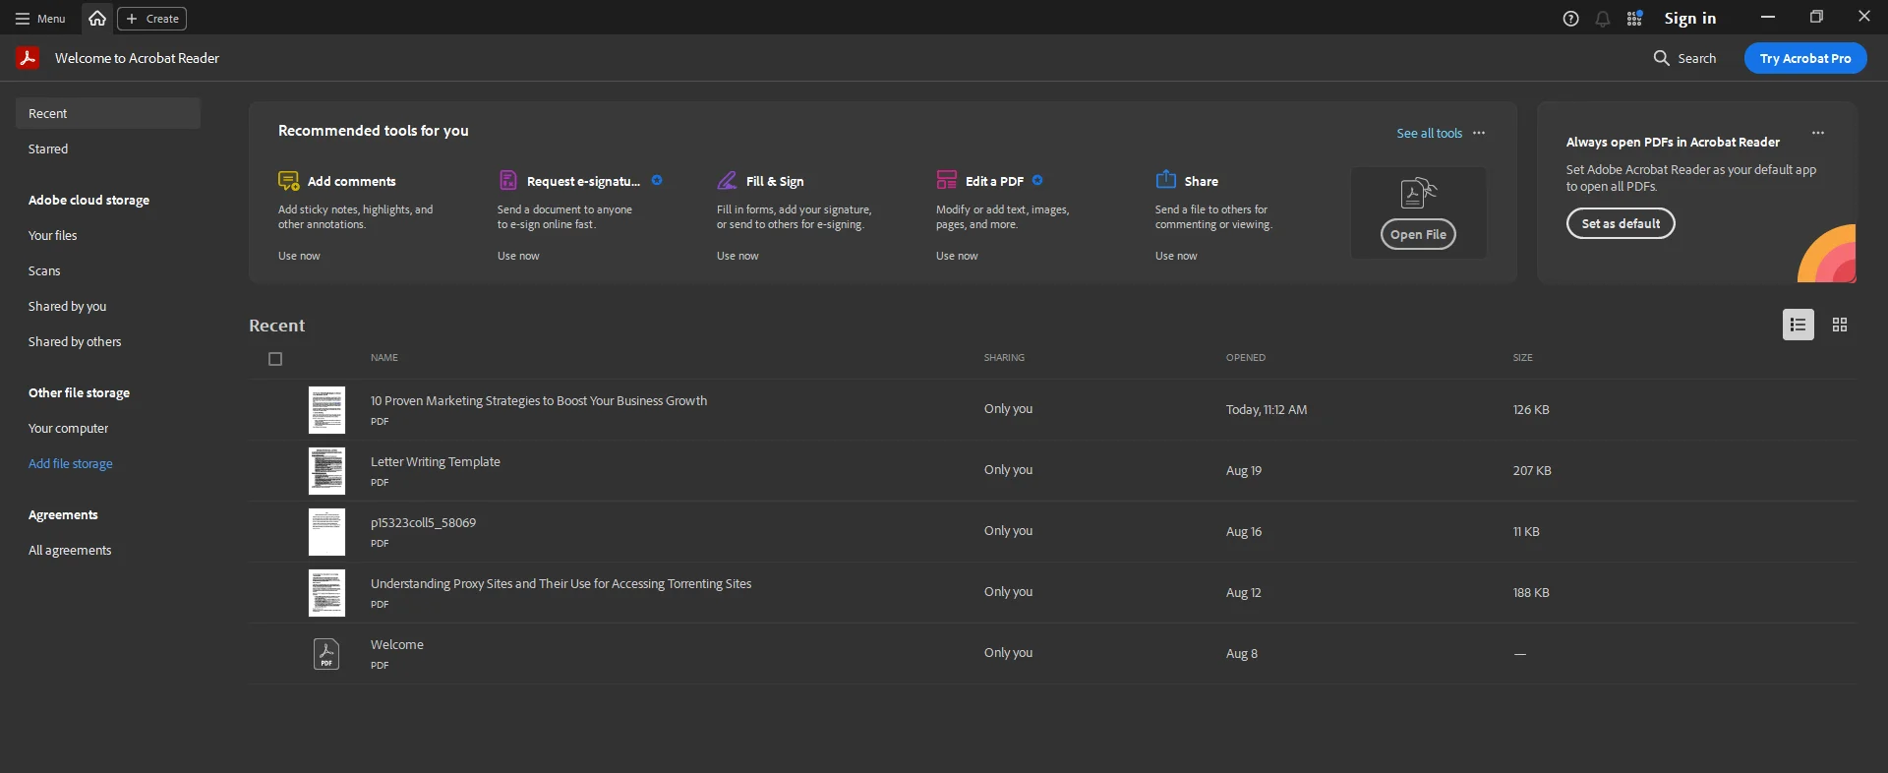This screenshot has height=773, width=1888.
Task: Click the Open File button
Action: (1418, 234)
